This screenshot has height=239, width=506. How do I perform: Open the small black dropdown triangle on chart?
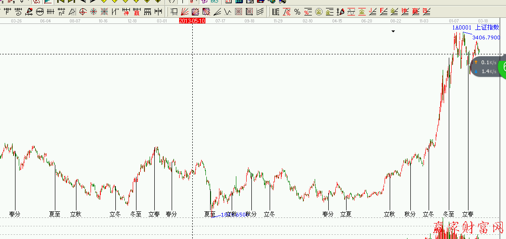coord(393,31)
